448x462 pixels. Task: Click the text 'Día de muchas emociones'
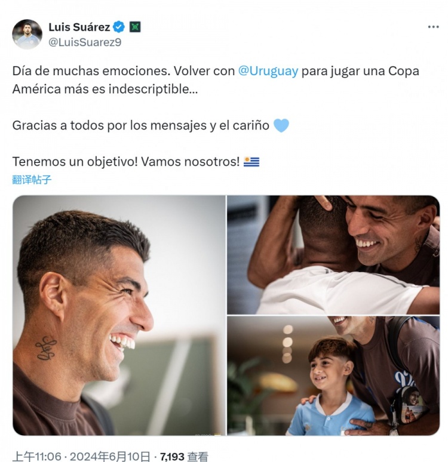(x=91, y=71)
